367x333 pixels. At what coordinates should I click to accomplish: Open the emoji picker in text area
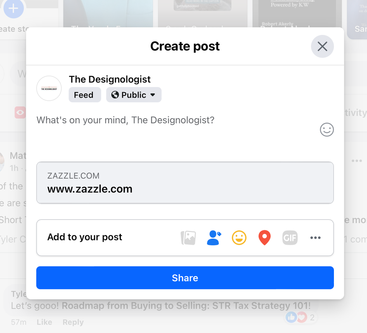tap(327, 130)
